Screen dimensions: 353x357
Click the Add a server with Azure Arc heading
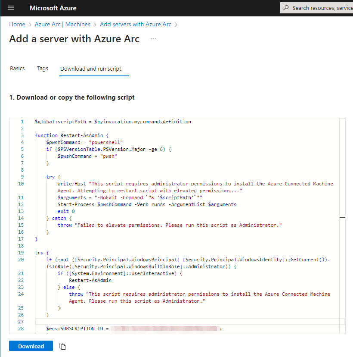coord(74,39)
